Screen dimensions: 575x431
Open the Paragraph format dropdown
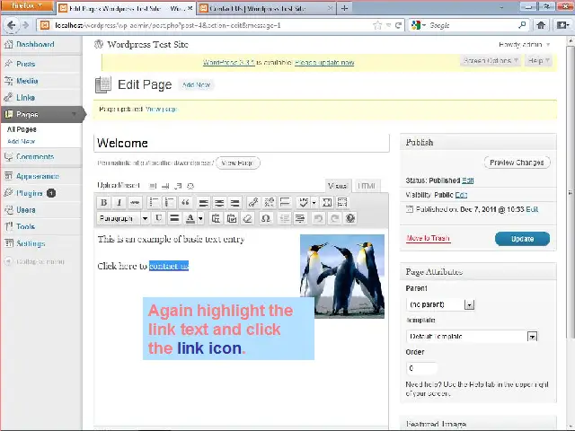coord(123,218)
